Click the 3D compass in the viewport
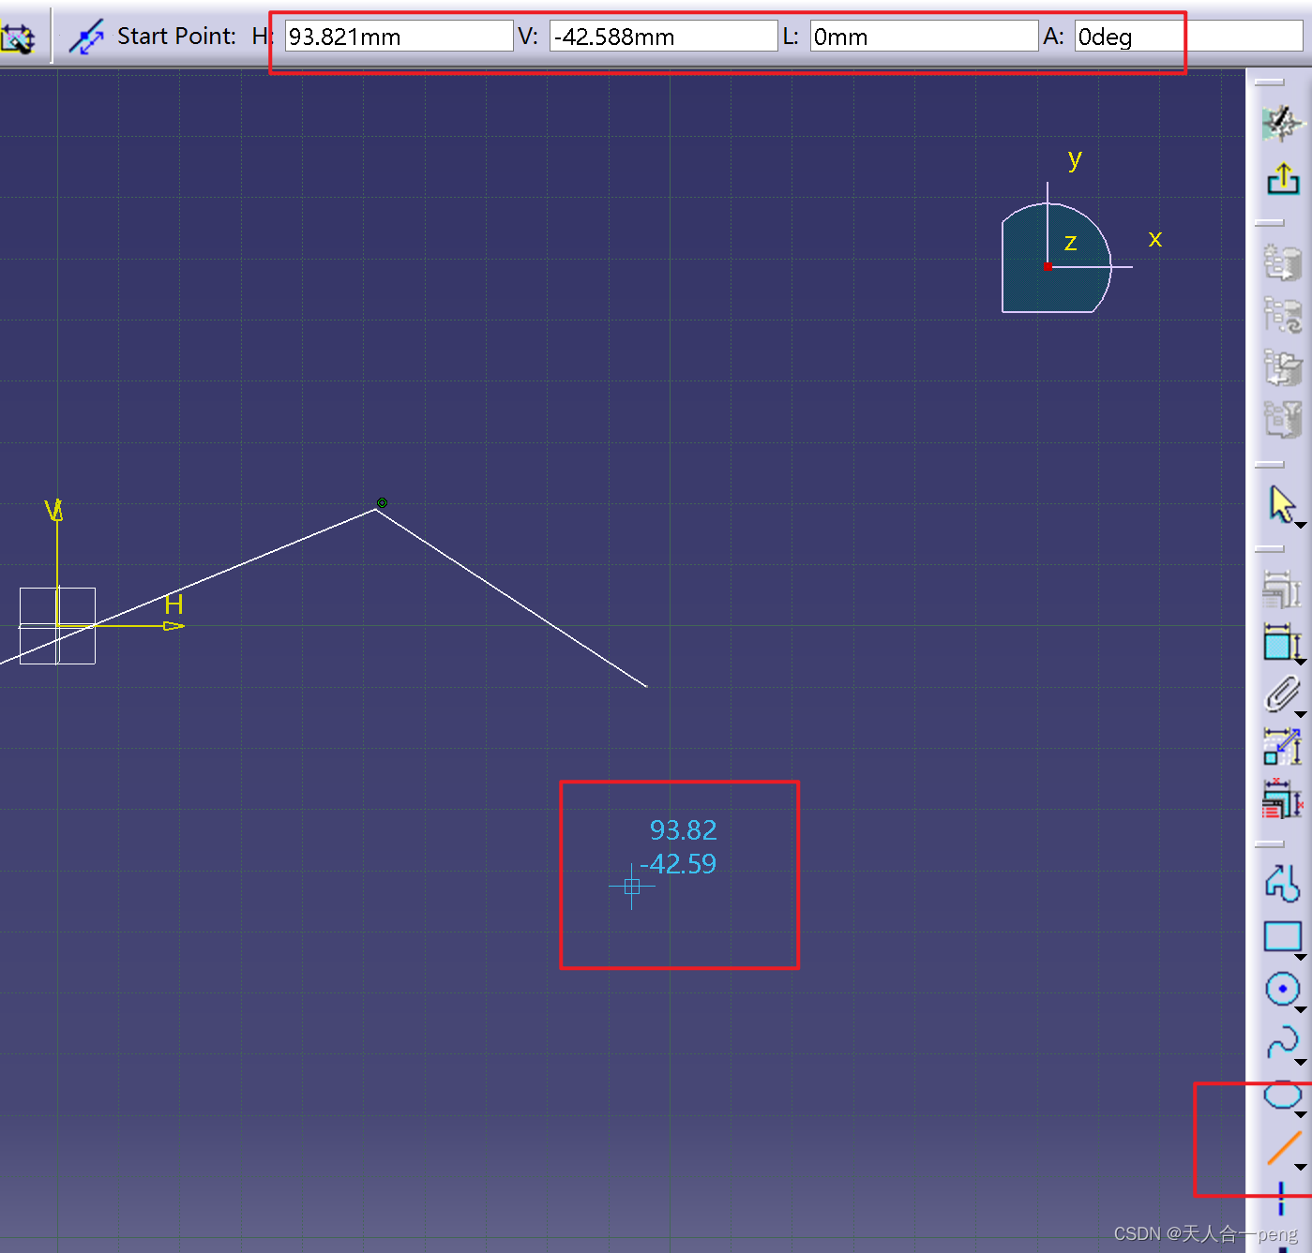 (x=1057, y=259)
